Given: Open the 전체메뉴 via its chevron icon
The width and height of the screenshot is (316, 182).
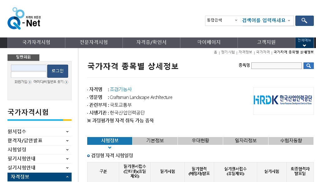Looking at the screenshot, I should pos(304,45).
